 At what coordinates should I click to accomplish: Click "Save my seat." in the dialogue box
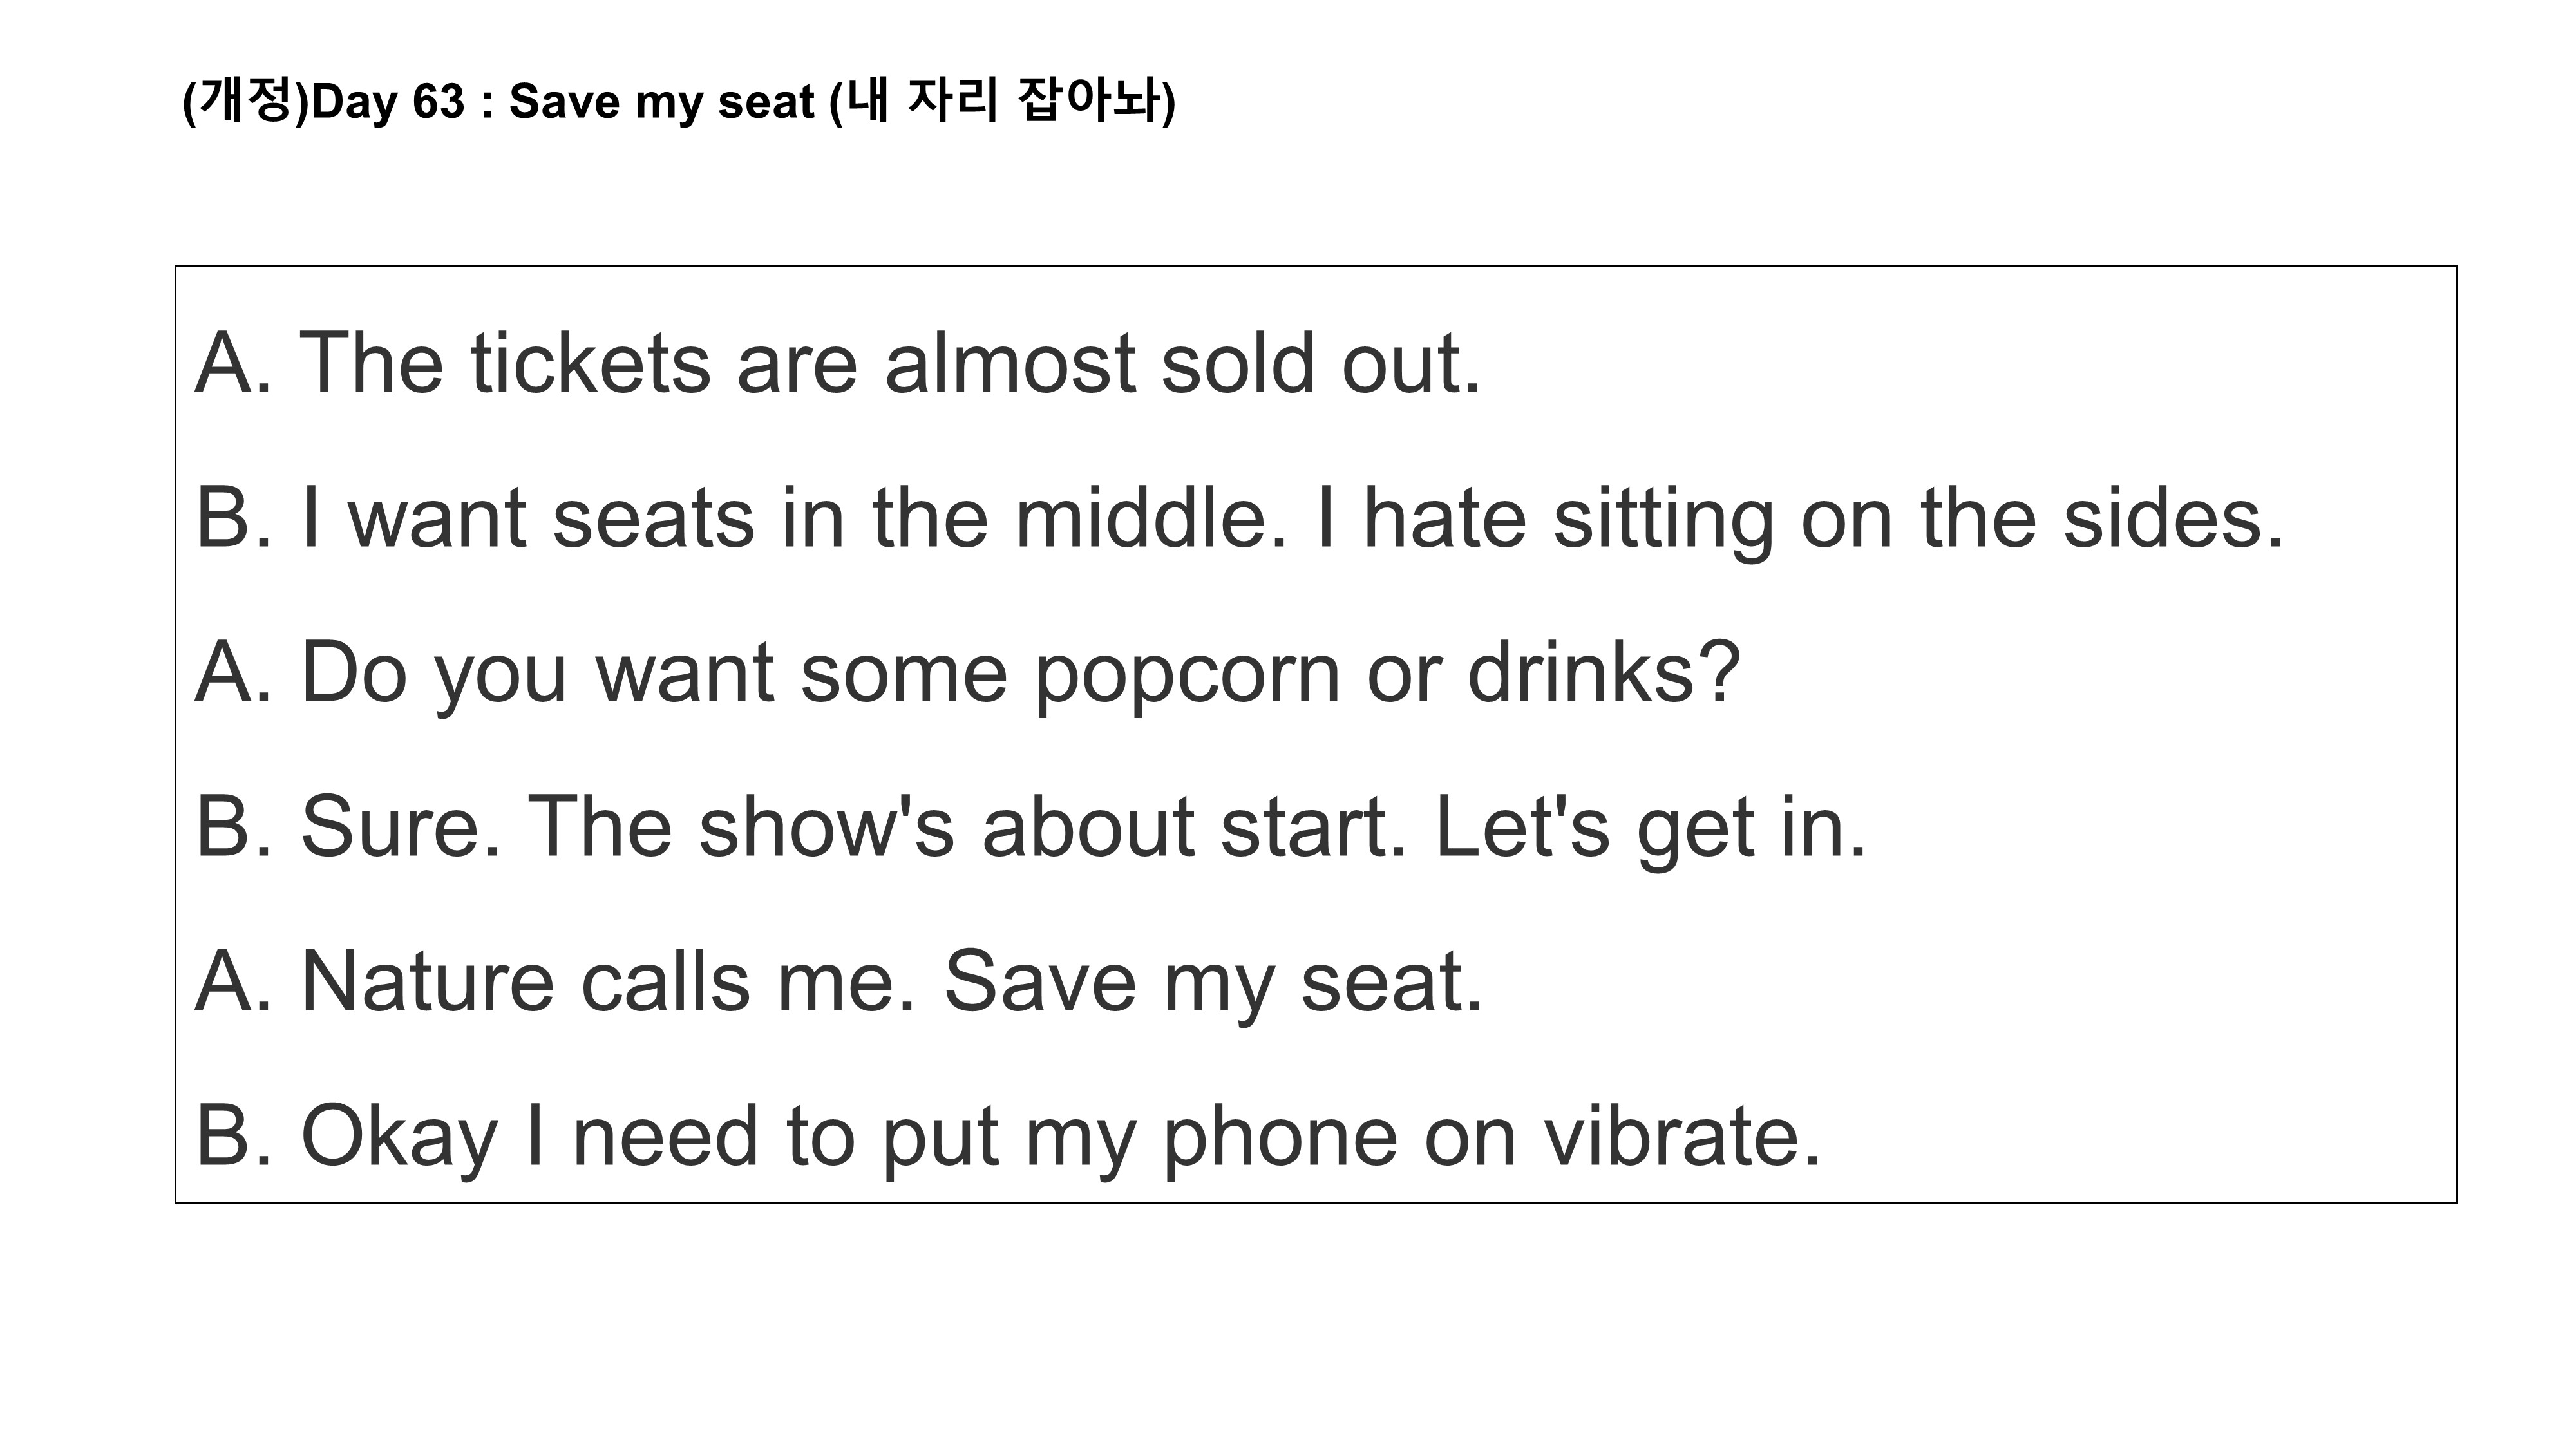1213,982
